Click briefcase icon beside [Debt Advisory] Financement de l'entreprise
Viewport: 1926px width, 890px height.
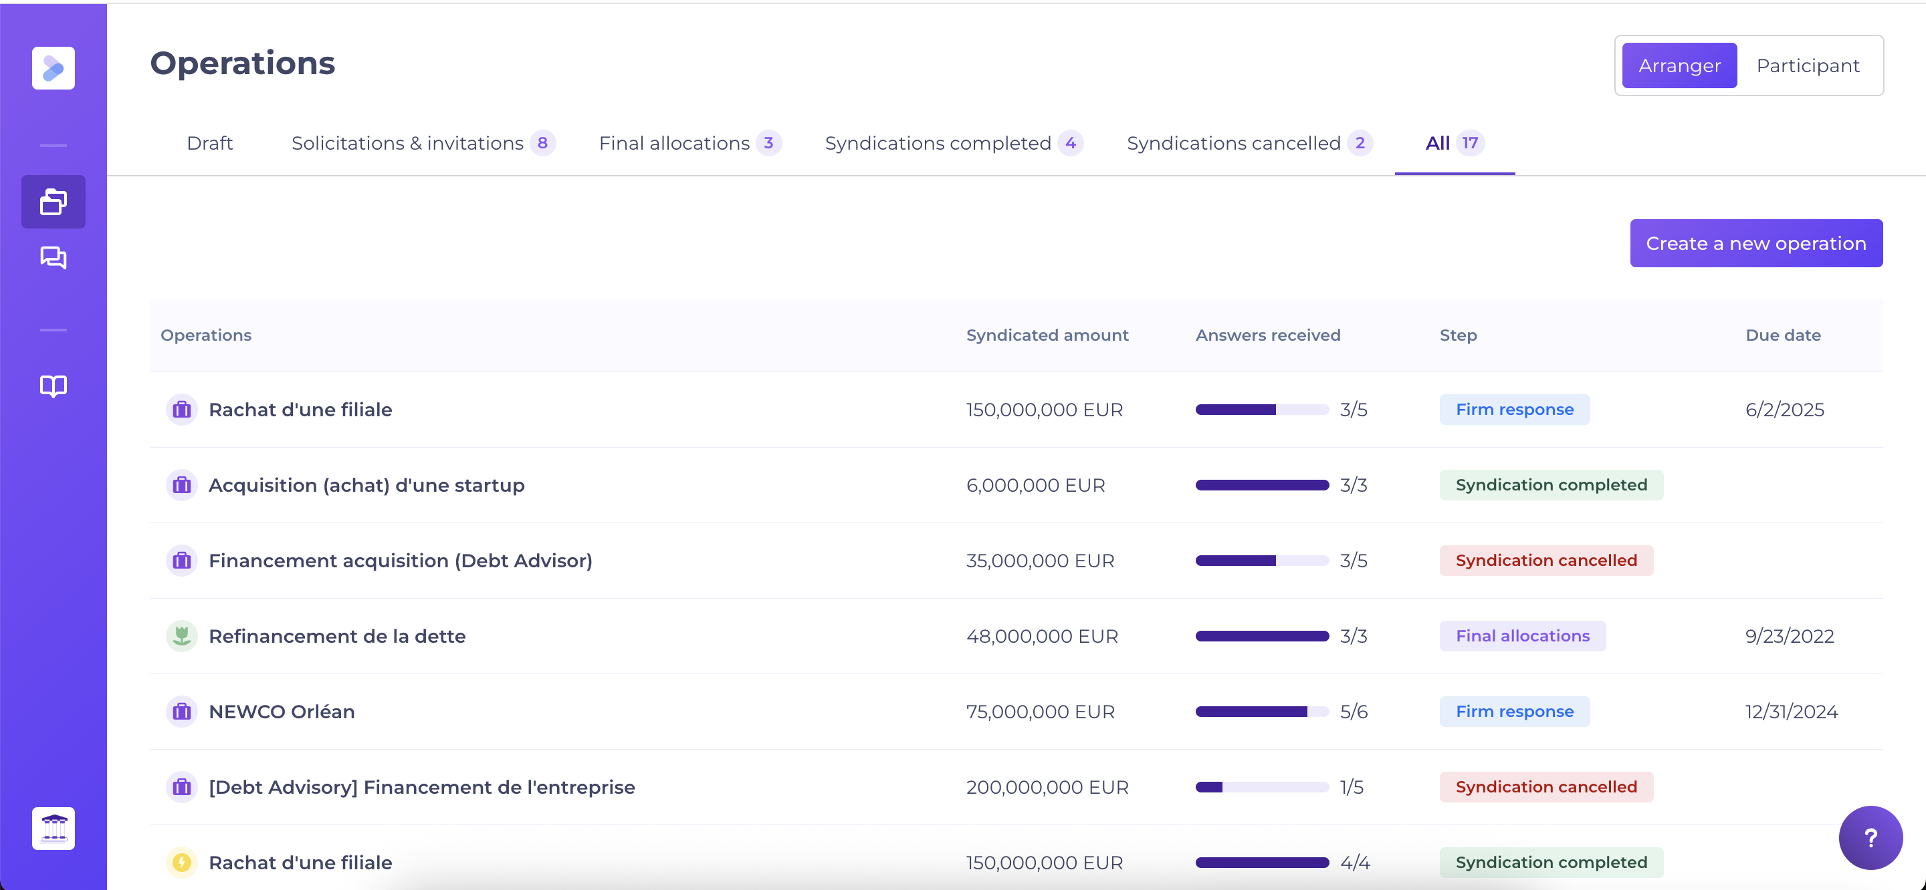point(182,787)
